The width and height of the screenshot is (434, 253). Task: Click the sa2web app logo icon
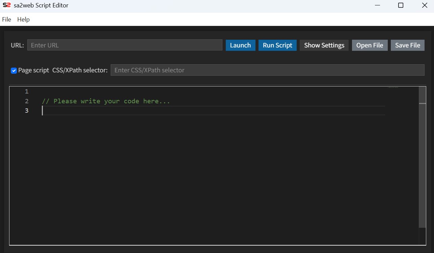coord(7,5)
